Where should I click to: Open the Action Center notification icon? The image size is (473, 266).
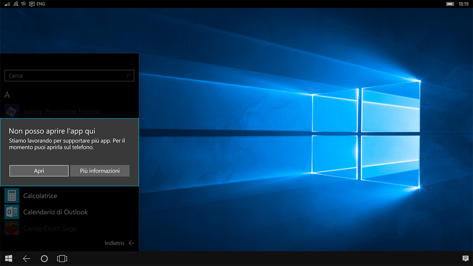[x=466, y=259]
